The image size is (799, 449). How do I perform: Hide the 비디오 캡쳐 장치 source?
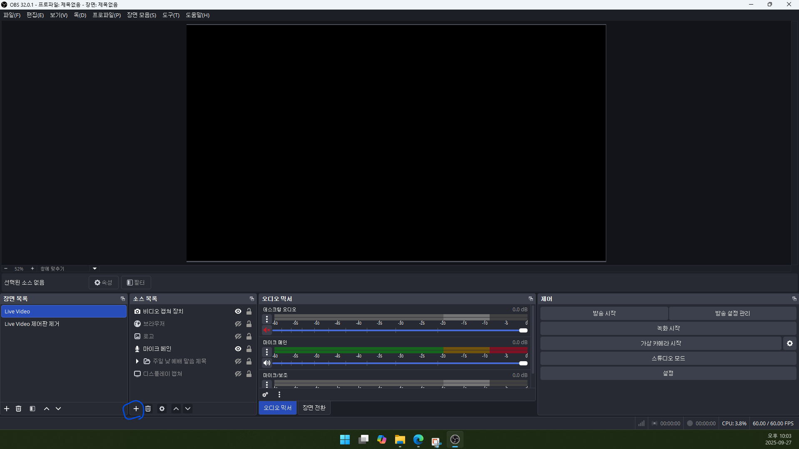tap(238, 311)
